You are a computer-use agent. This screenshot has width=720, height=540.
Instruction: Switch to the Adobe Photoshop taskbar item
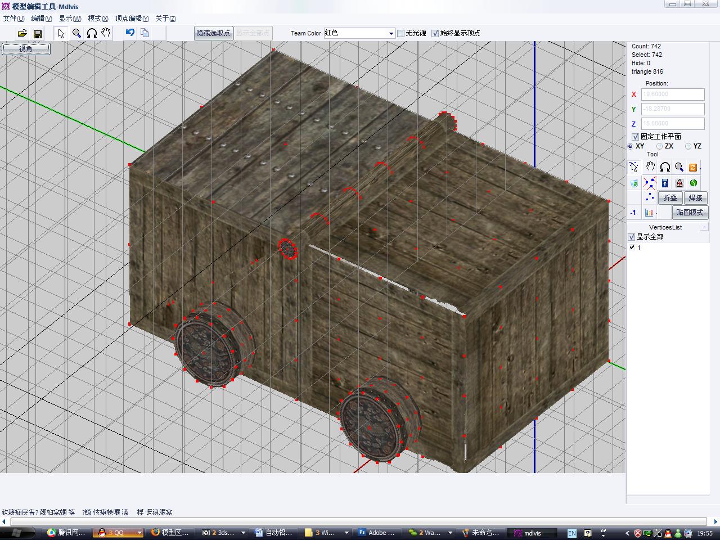tap(376, 533)
